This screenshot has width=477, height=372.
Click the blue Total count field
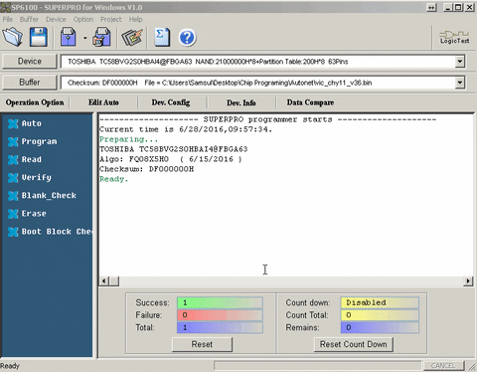click(x=220, y=327)
